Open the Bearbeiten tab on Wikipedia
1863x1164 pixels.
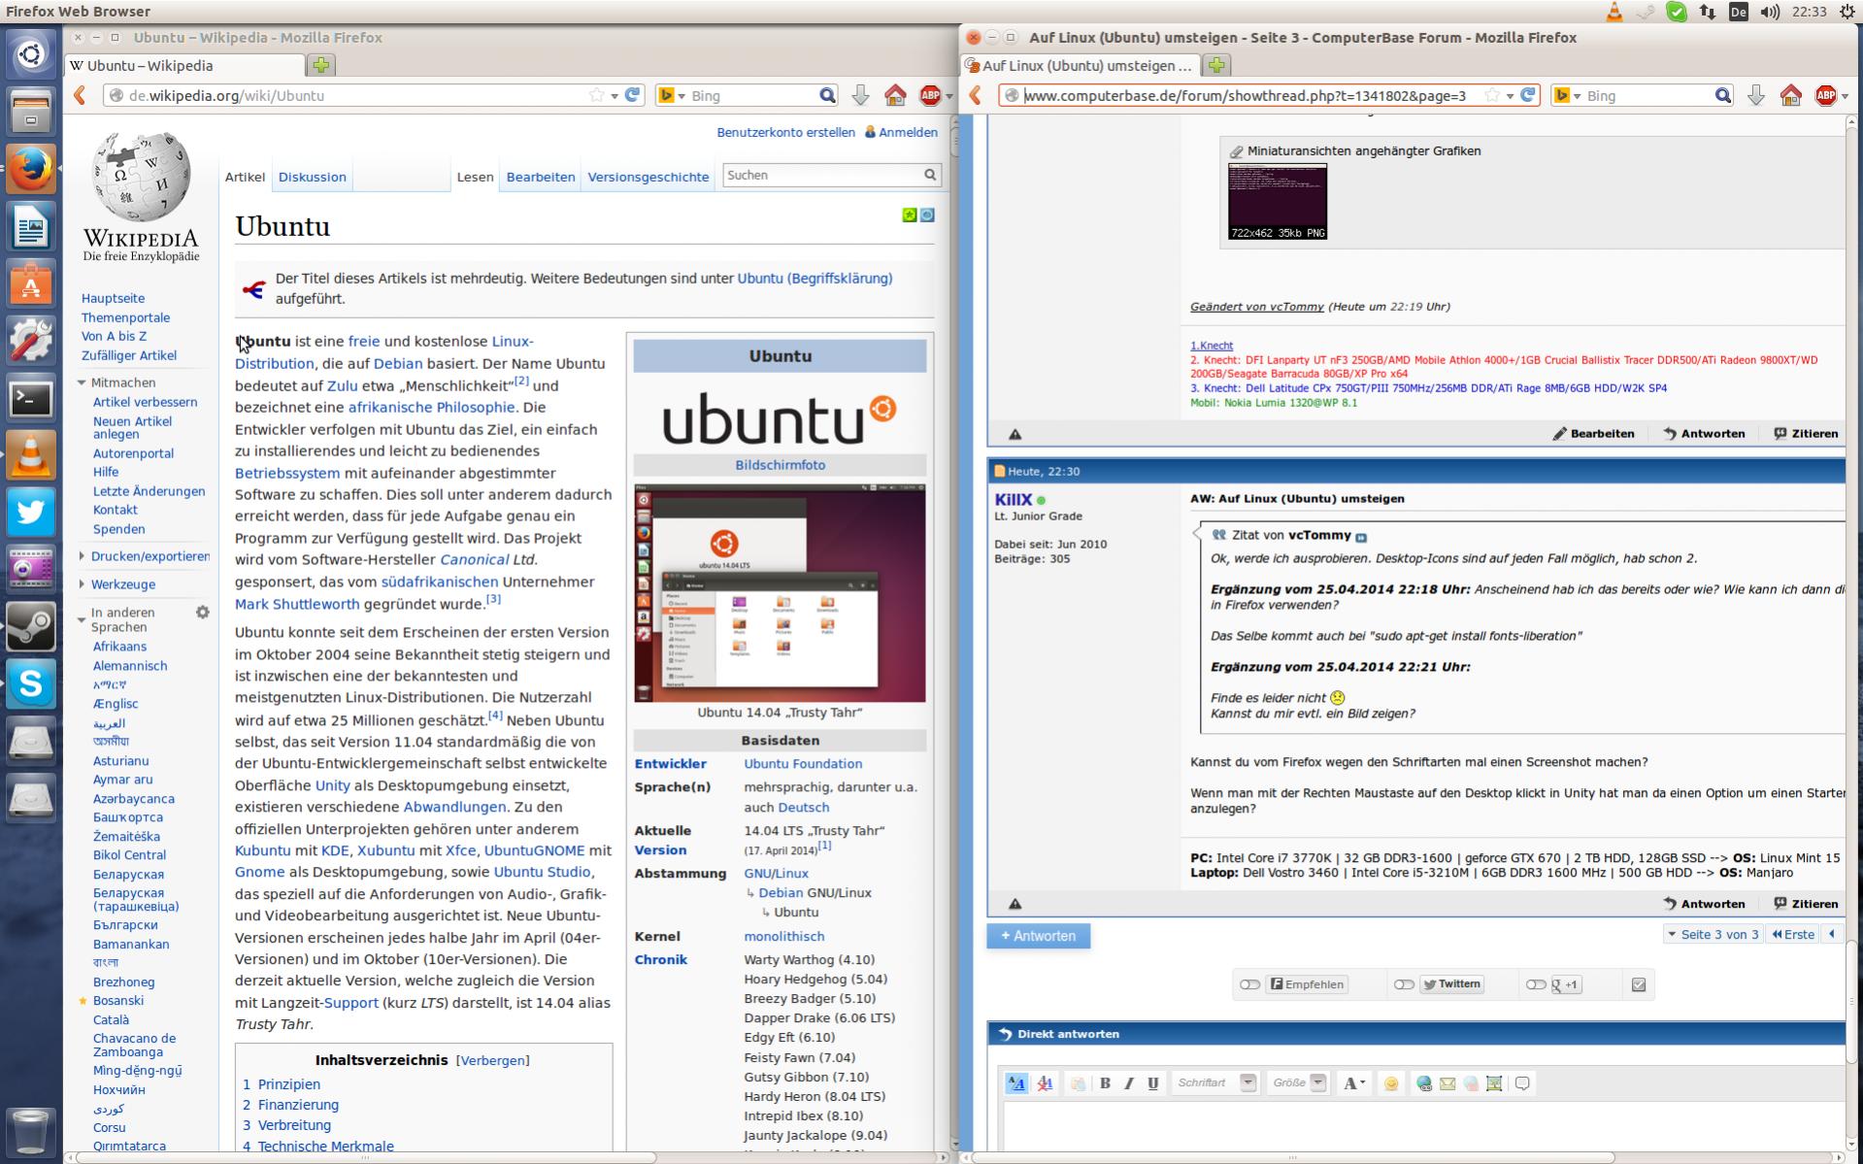(541, 177)
